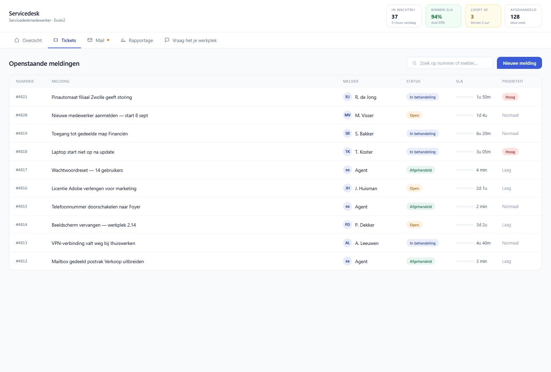The width and height of the screenshot is (551, 372).
Task: Open the Overzicht tab
Action: 28,40
